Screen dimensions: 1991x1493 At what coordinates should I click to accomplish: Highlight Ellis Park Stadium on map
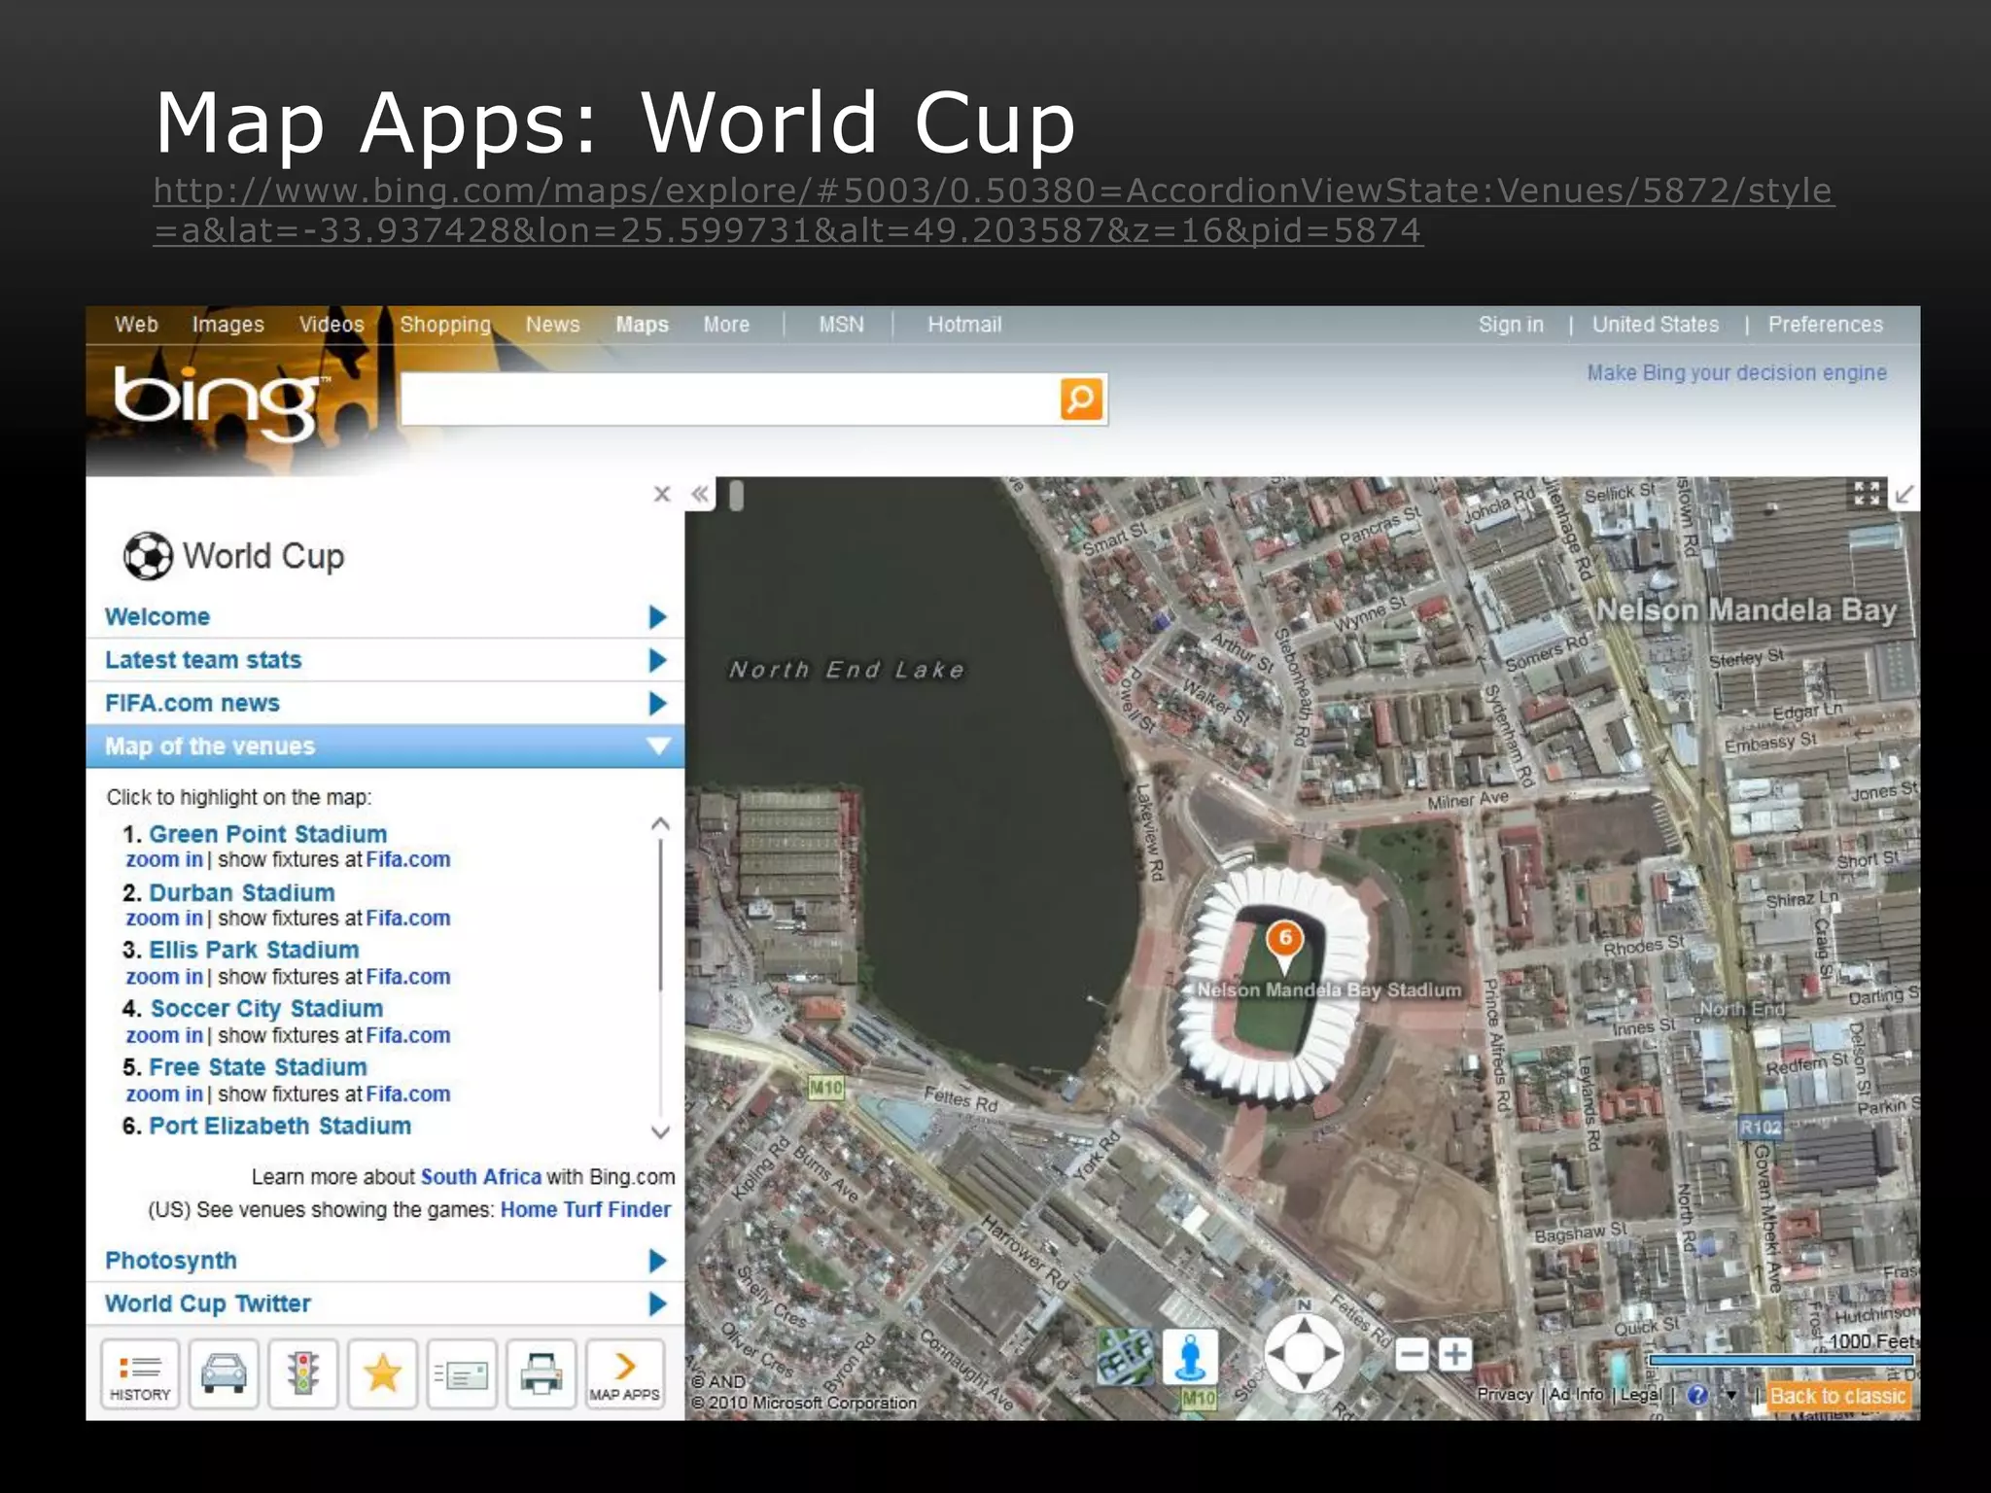pos(254,950)
